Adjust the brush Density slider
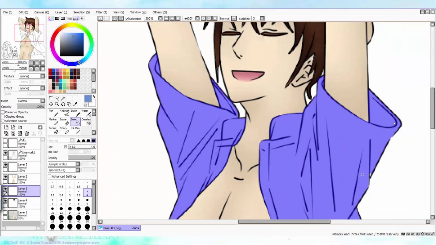This screenshot has height=245, width=436. (x=82, y=158)
